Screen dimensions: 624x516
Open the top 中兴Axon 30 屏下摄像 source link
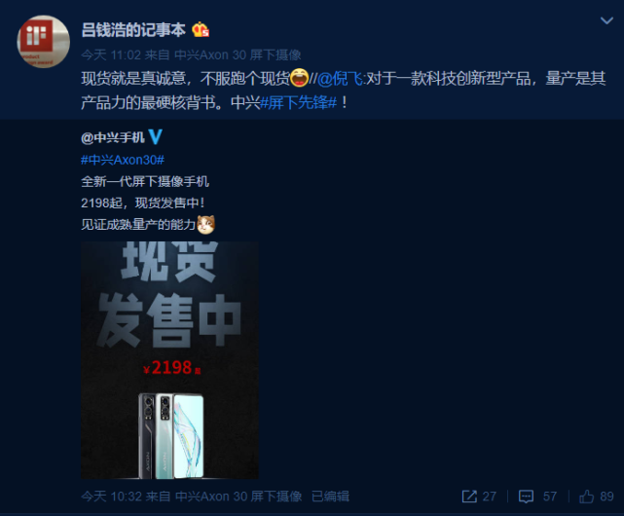238,55
